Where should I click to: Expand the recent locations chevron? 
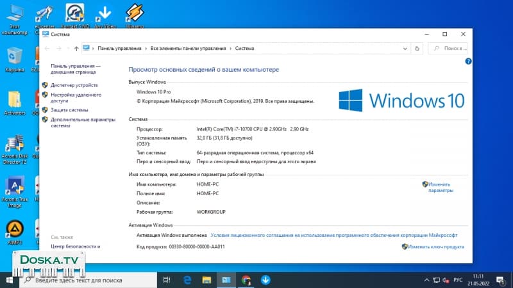click(67, 48)
